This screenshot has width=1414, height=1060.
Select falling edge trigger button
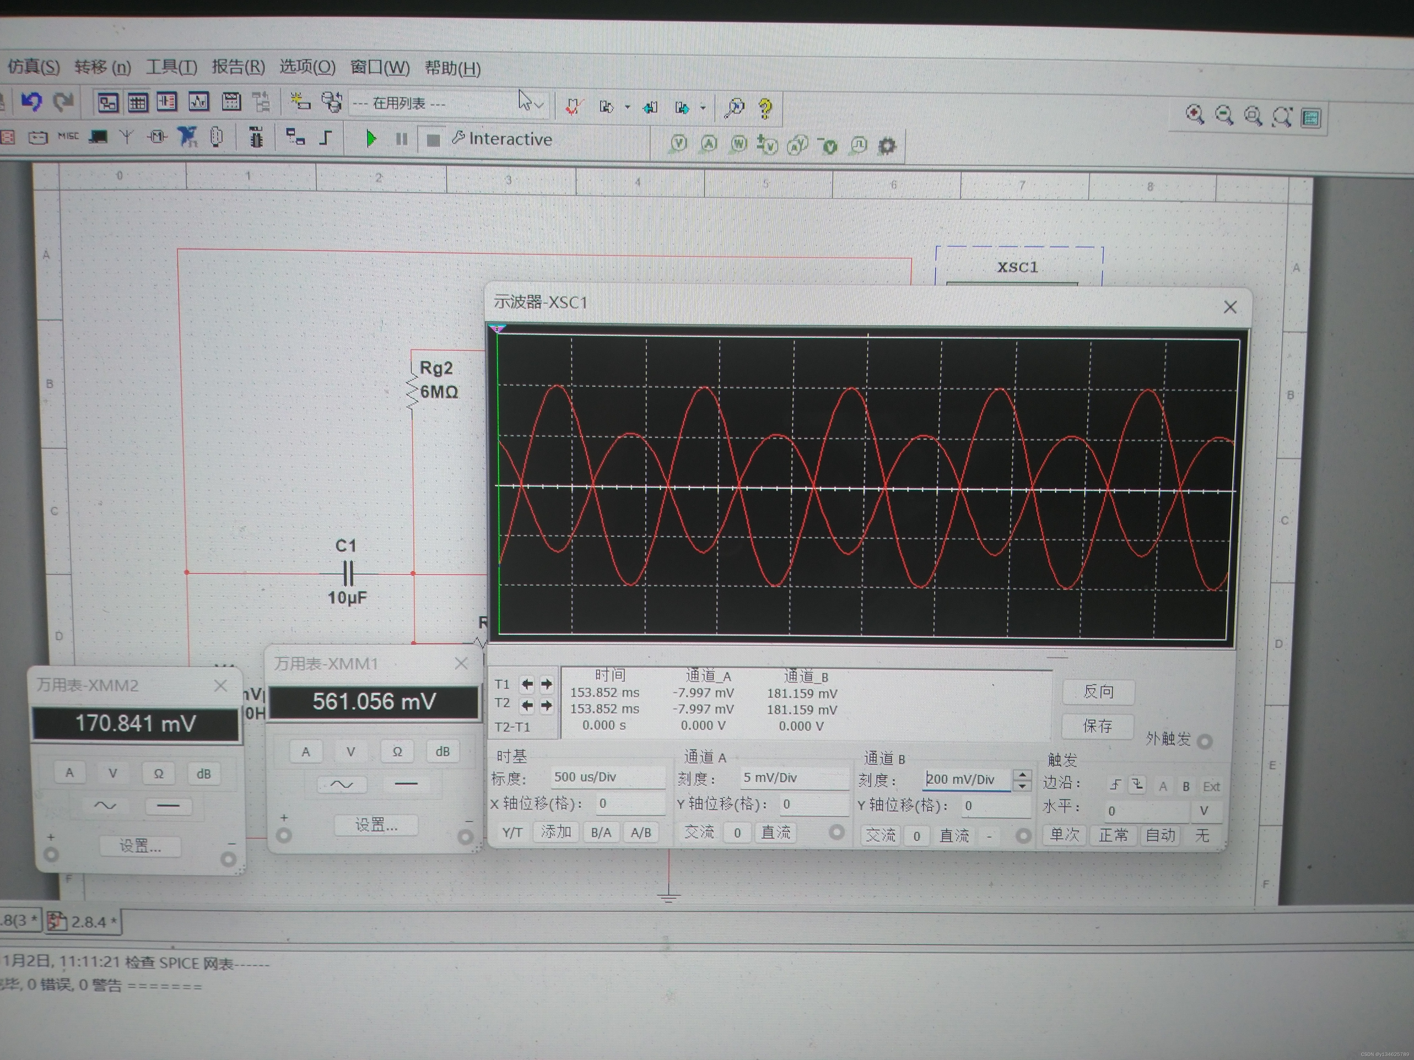click(x=1137, y=785)
